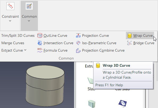This screenshot has height=108, width=158.
Task: Click the Wrap Curve text label
Action: [x=143, y=35]
